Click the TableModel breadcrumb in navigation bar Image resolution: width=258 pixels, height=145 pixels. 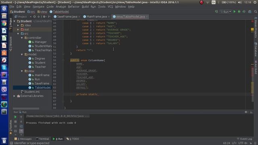click(59, 12)
